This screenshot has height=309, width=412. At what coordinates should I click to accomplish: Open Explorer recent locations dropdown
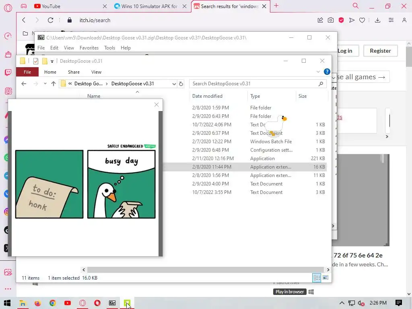45,84
